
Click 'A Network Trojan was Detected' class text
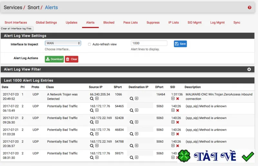[62, 97]
